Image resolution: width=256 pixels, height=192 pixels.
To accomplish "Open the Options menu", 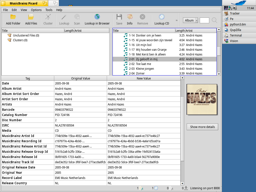I will [x=36, y=10].
